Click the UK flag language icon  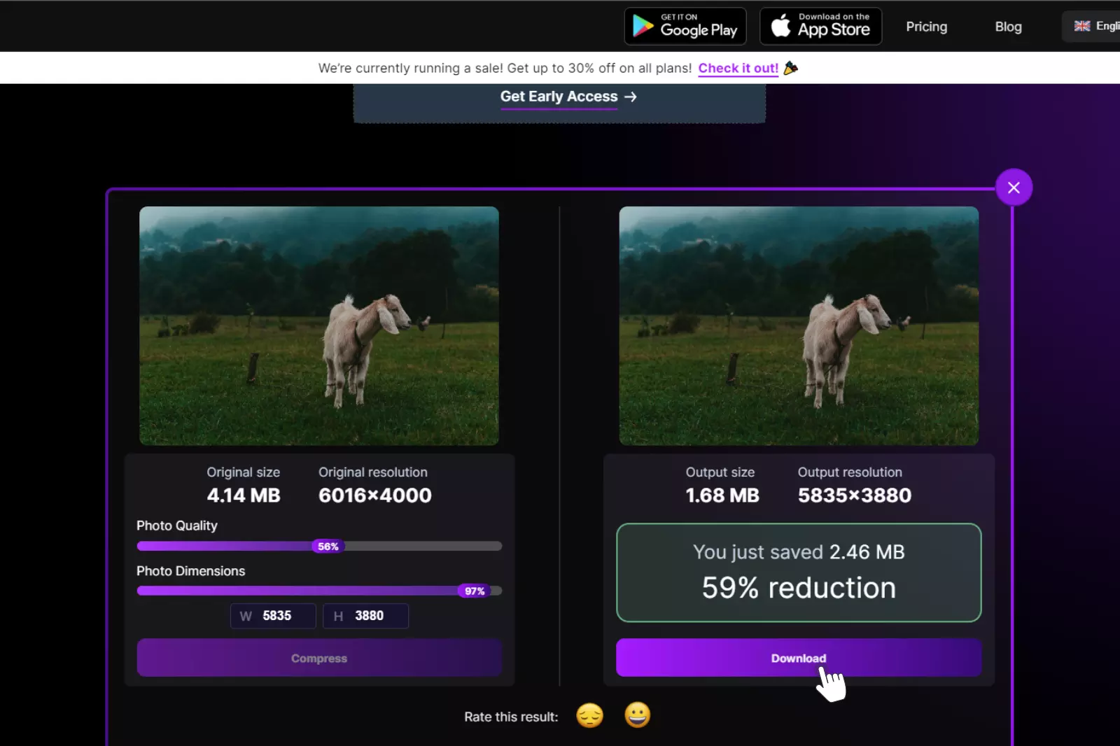(x=1081, y=26)
